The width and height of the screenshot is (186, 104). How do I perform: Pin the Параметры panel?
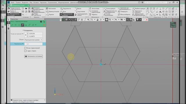point(45,19)
